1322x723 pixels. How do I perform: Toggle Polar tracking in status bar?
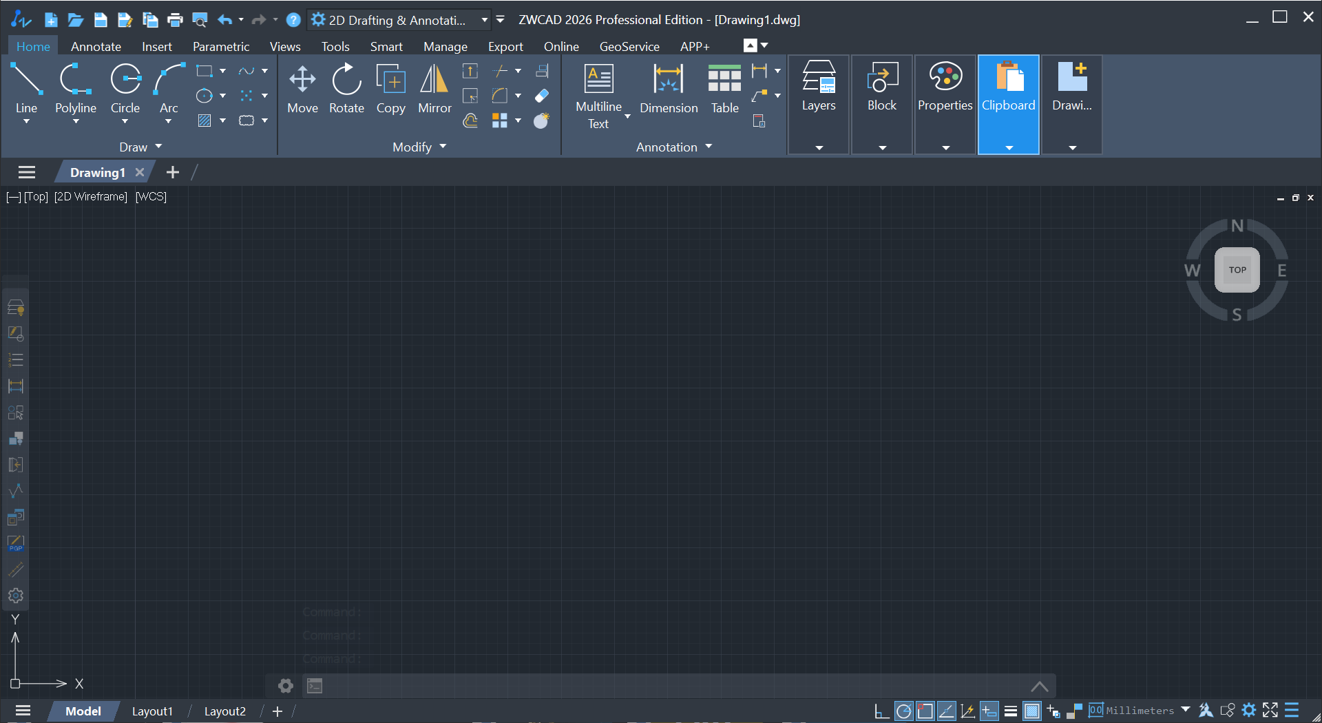click(x=903, y=711)
